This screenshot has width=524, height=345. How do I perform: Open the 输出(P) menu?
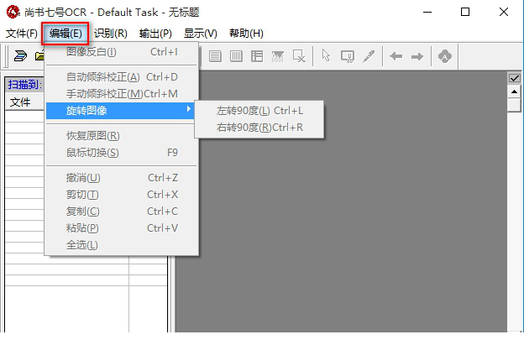click(155, 34)
